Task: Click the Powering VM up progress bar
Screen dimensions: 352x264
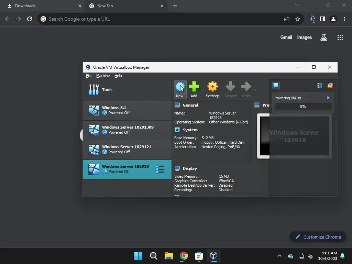Action: [x=303, y=107]
